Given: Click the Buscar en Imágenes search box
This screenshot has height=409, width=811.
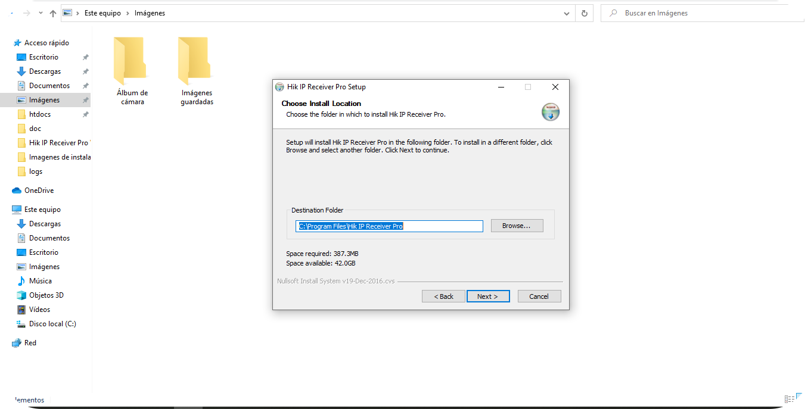Looking at the screenshot, I should point(703,13).
